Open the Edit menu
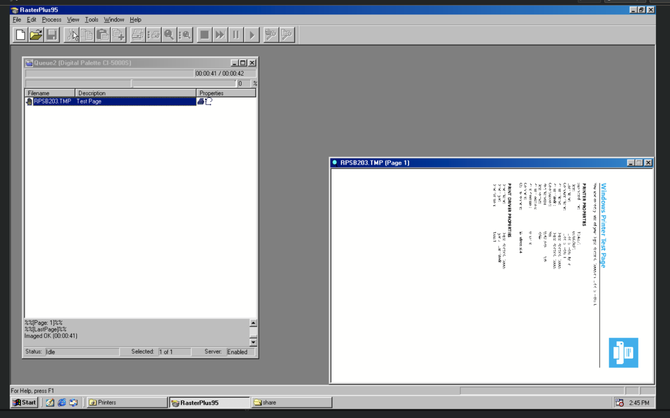 coord(32,20)
